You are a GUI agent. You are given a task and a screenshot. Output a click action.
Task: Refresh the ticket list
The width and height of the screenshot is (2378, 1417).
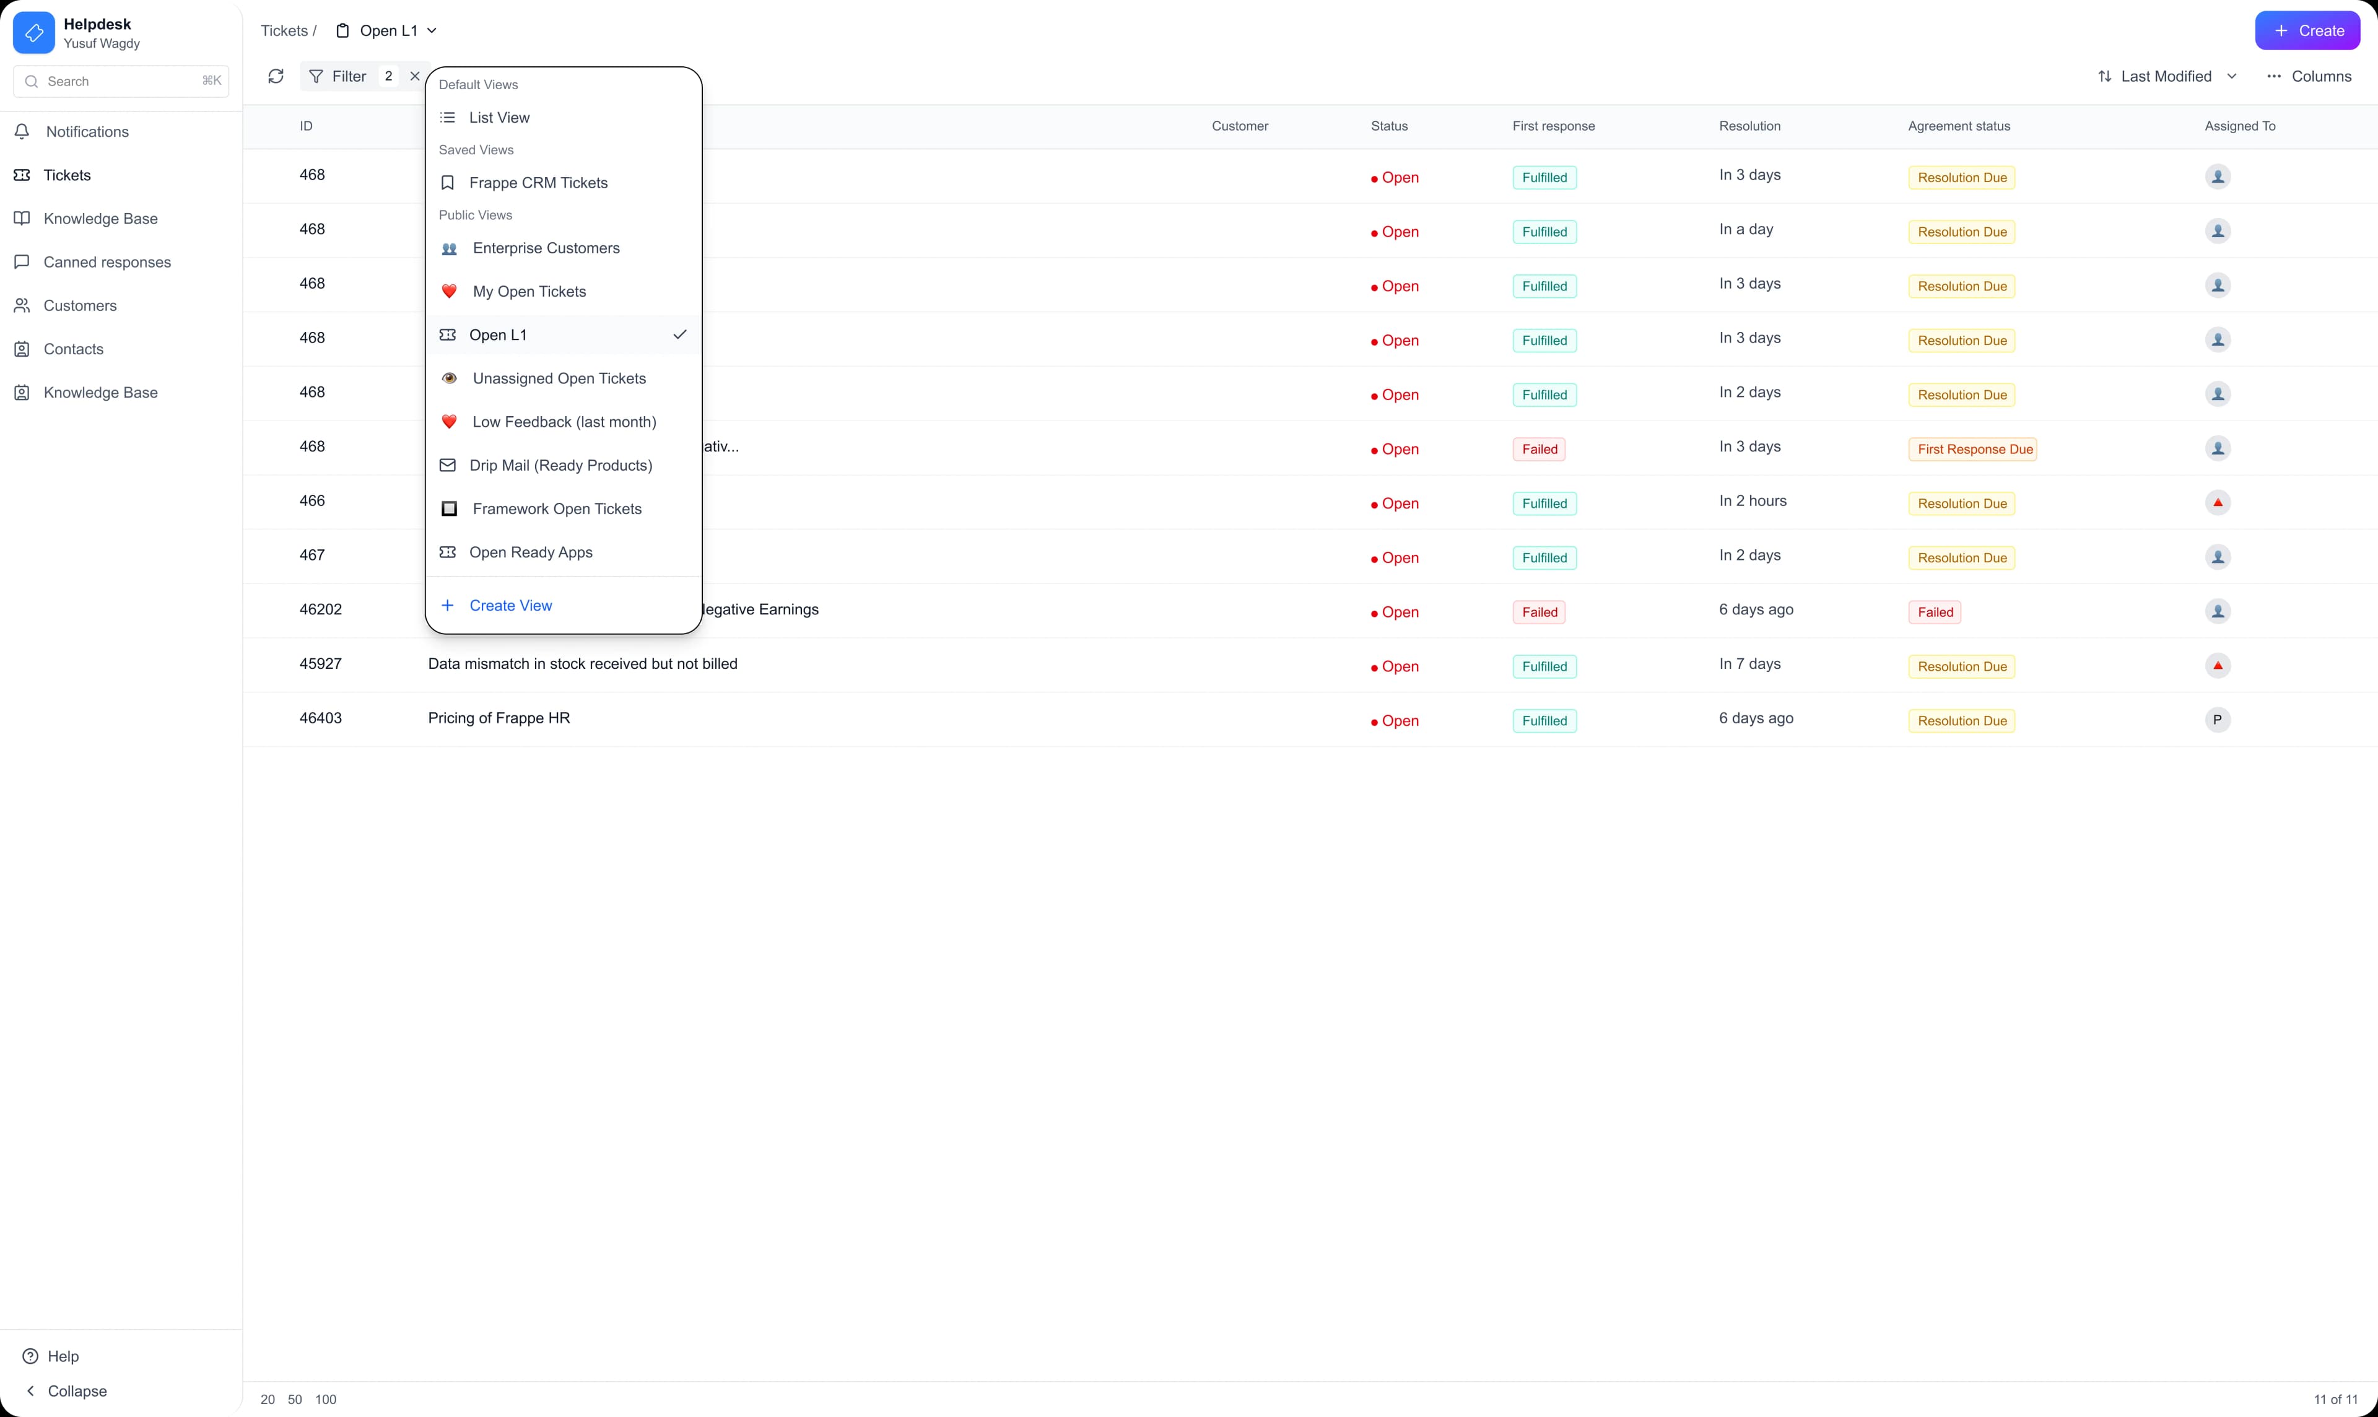click(276, 76)
